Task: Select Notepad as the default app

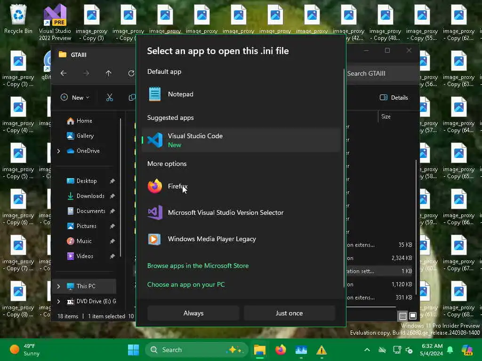Action: (241, 94)
